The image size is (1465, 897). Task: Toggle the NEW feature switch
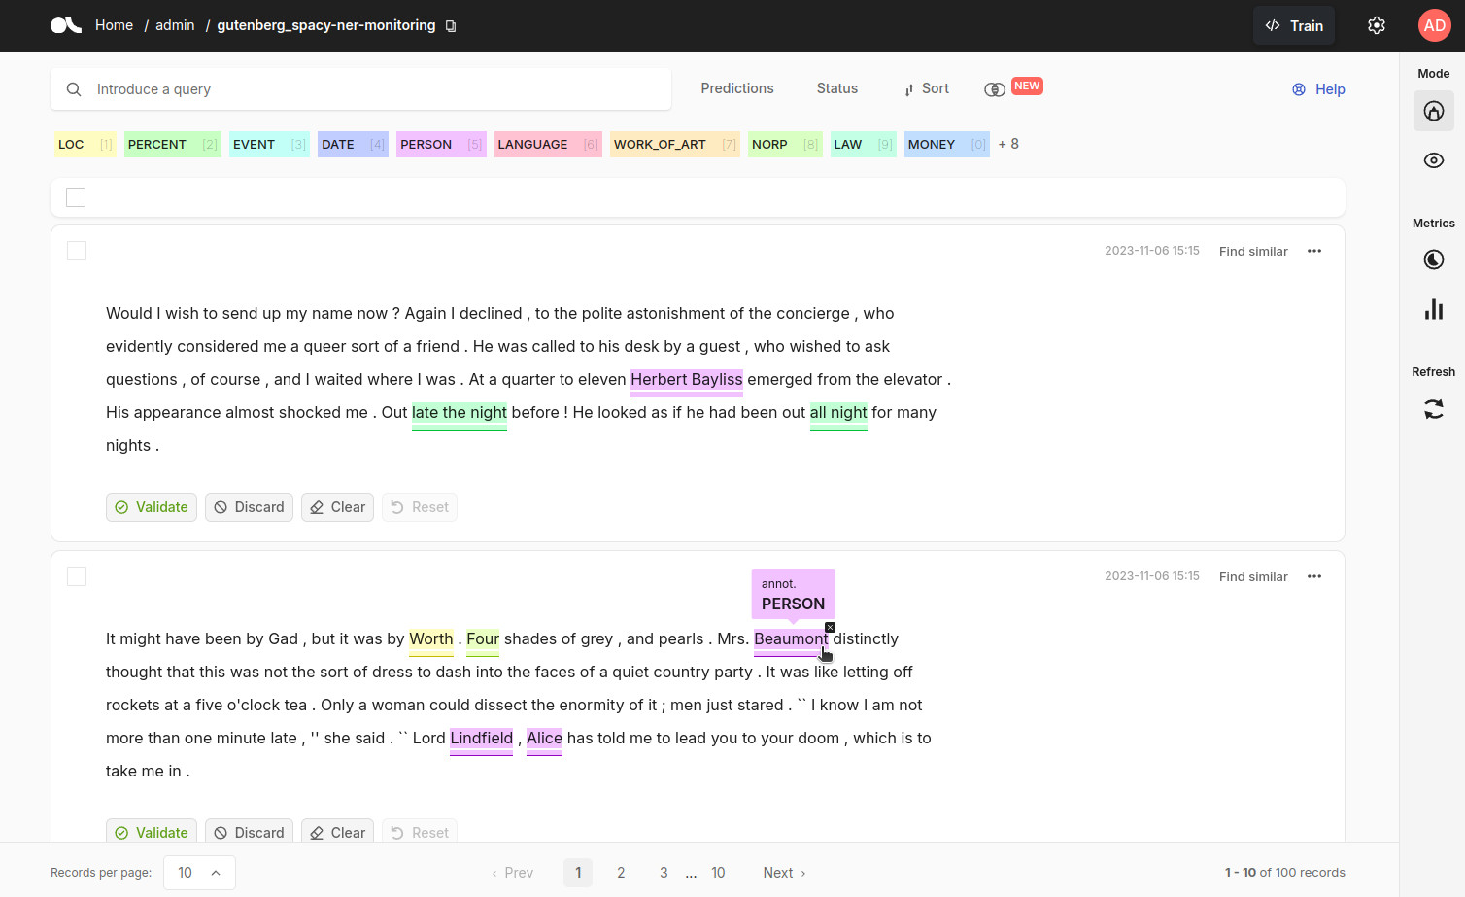click(x=995, y=89)
